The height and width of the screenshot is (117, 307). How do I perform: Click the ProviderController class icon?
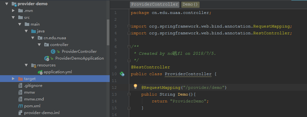[x=53, y=52]
